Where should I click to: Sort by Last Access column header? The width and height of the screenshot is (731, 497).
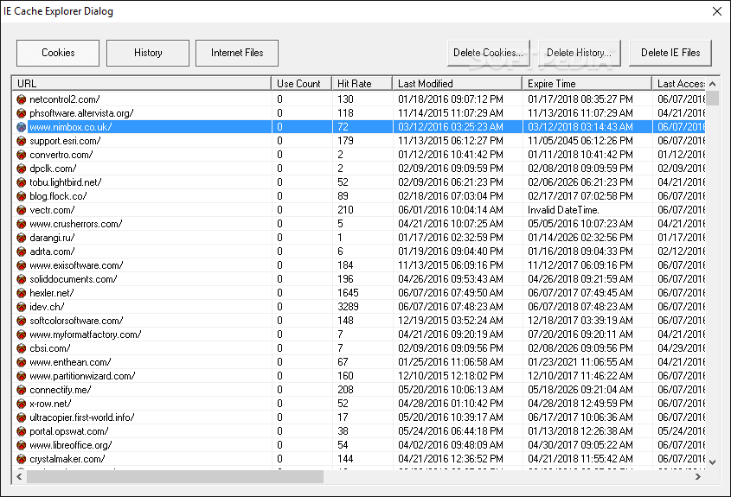point(679,83)
